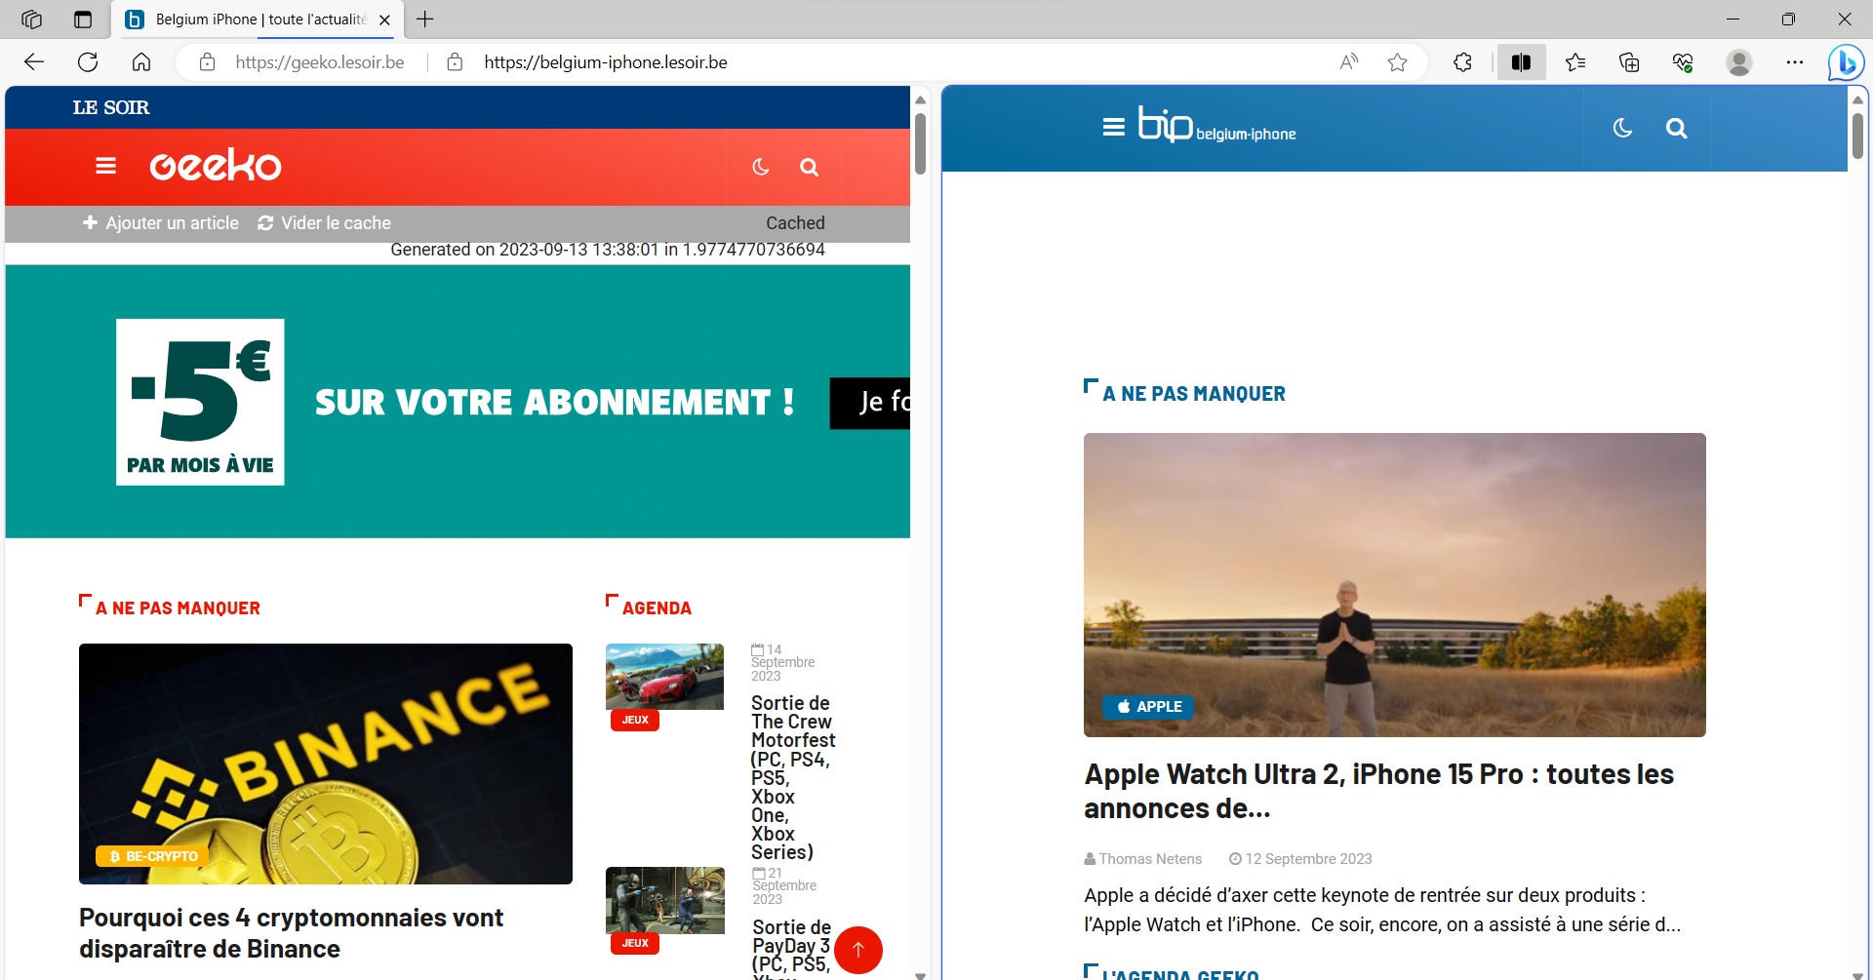Viewport: 1873px width, 980px height.
Task: Open the Binance article image
Action: pyautogui.click(x=326, y=764)
